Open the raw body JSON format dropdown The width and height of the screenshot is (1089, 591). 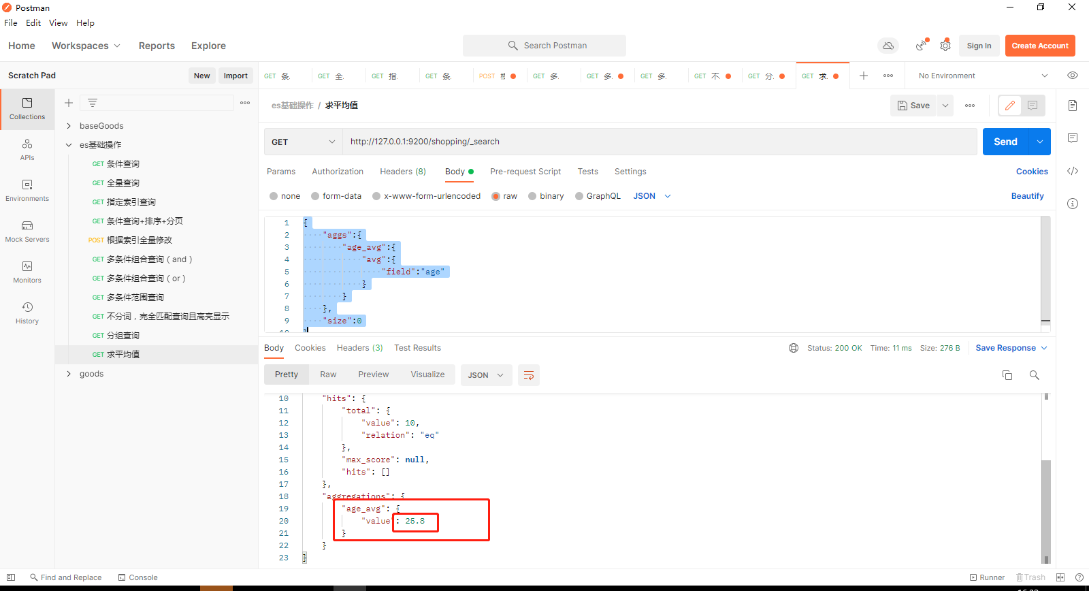pos(652,196)
